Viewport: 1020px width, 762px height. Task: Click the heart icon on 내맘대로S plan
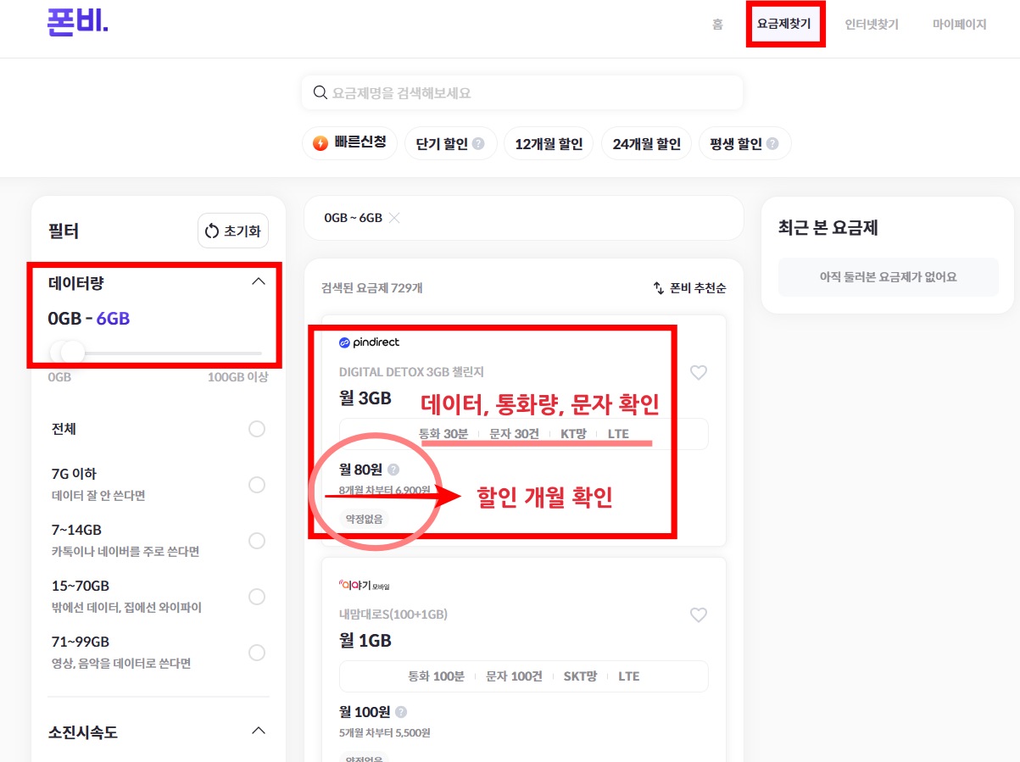[698, 615]
